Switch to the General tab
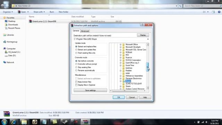This screenshot has width=222, height=125. [x=76, y=31]
